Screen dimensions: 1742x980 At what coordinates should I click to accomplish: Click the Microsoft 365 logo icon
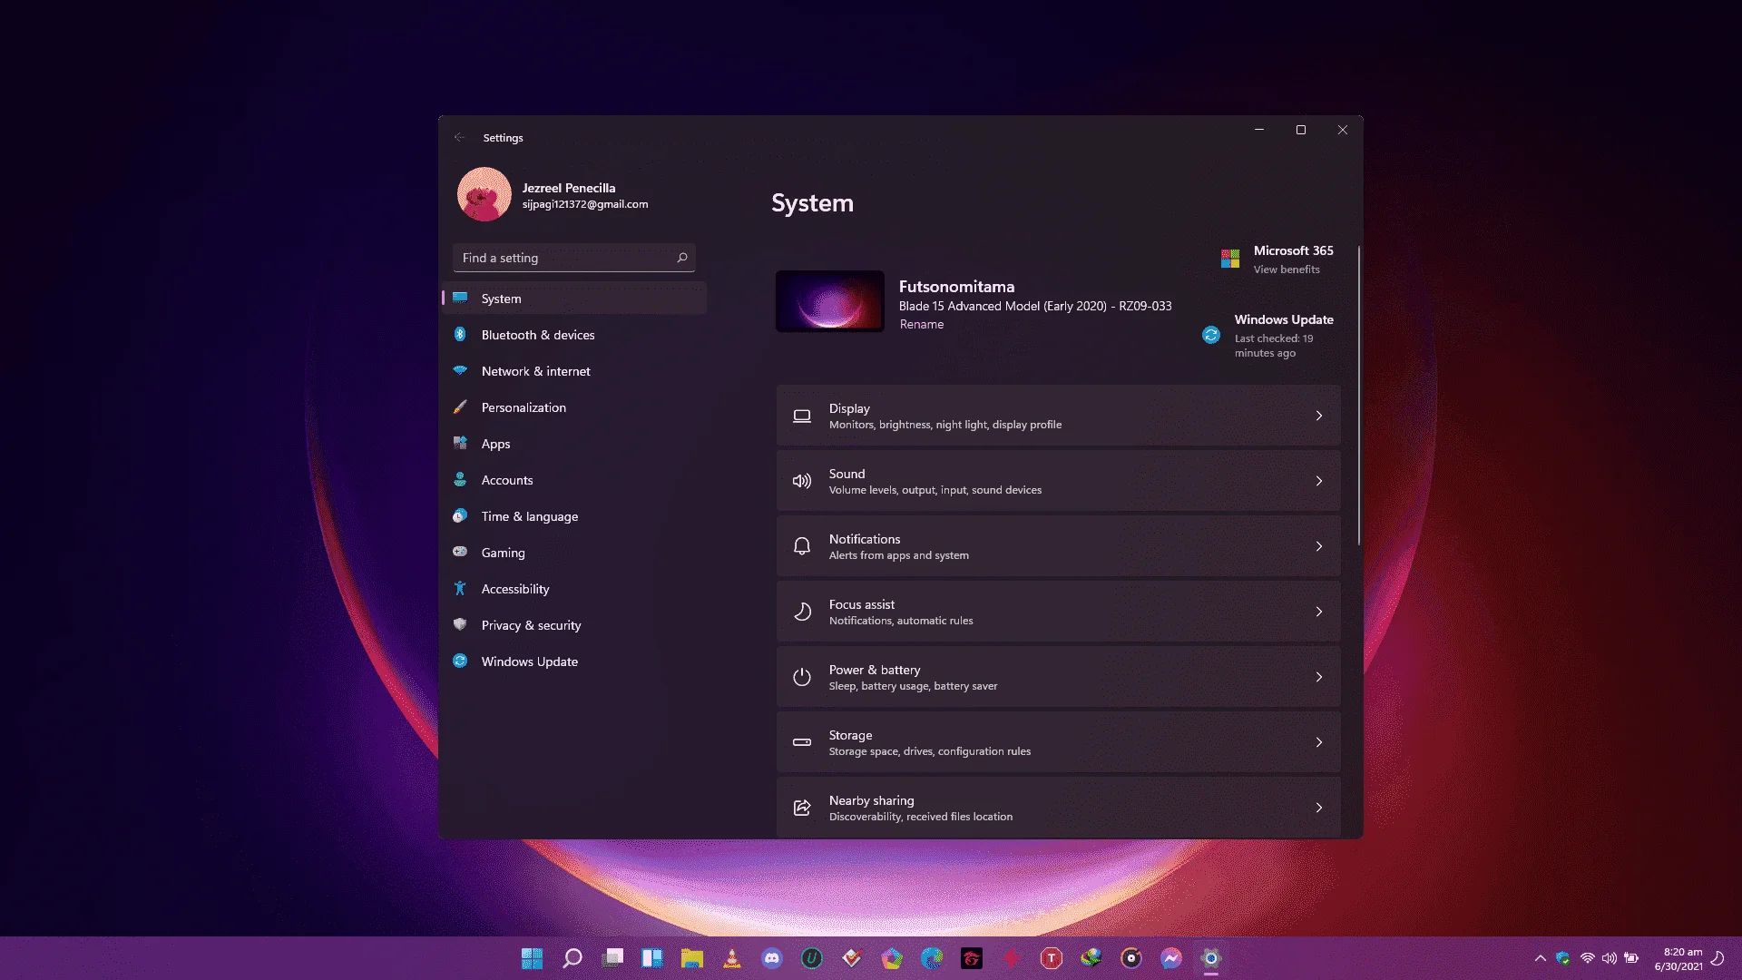1230,259
